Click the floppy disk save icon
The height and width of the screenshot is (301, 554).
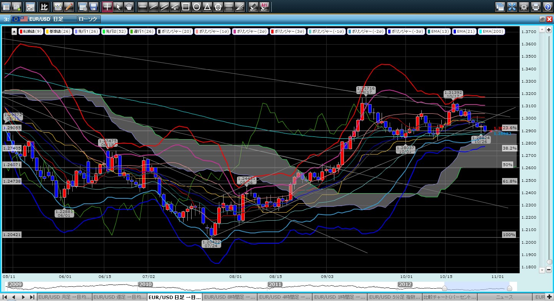pyautogui.click(x=93, y=7)
